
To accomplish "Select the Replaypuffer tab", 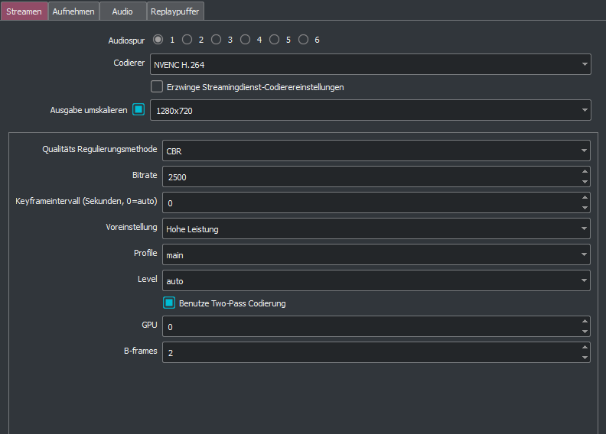I will point(175,11).
